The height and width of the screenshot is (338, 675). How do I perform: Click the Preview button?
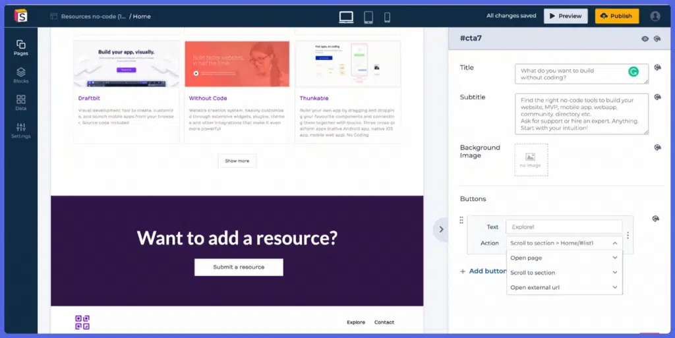pyautogui.click(x=566, y=16)
